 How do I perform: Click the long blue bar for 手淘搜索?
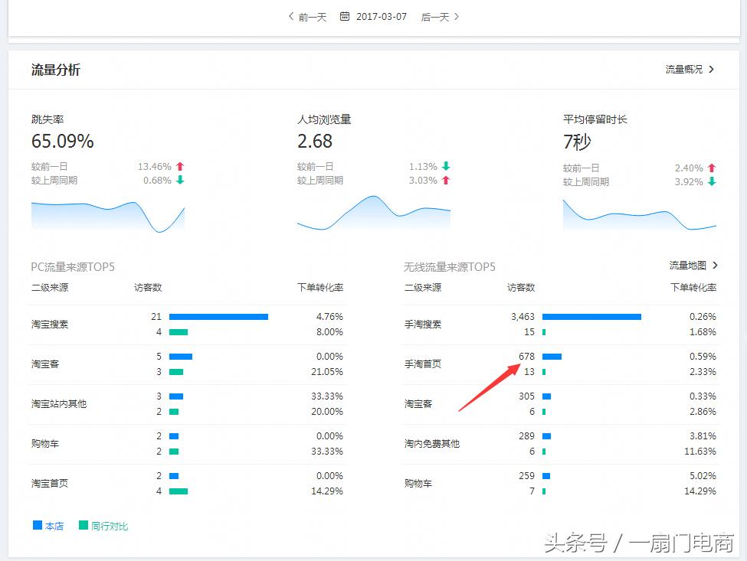tap(590, 316)
